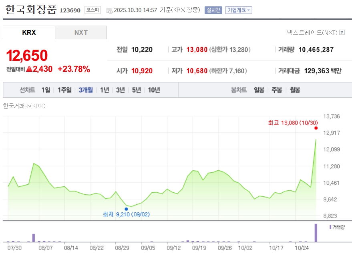
Task: Switch to the KRX tab
Action: point(29,32)
